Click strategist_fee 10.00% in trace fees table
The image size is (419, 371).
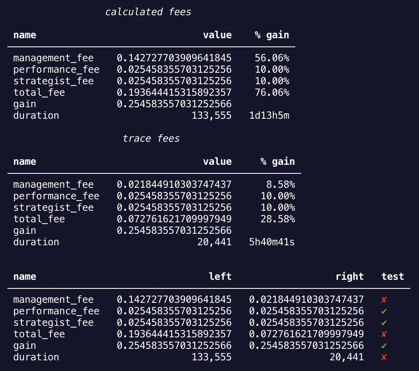[278, 207]
